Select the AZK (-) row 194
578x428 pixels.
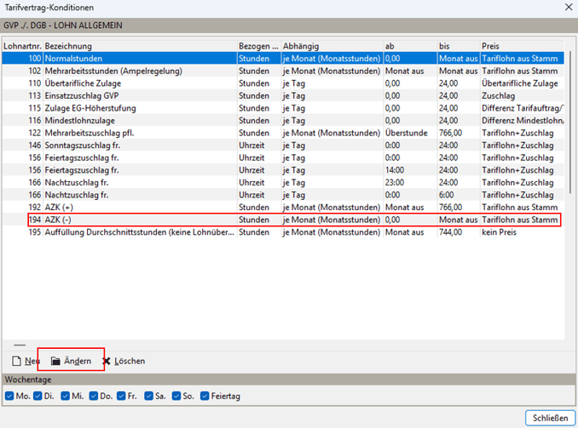pos(294,220)
